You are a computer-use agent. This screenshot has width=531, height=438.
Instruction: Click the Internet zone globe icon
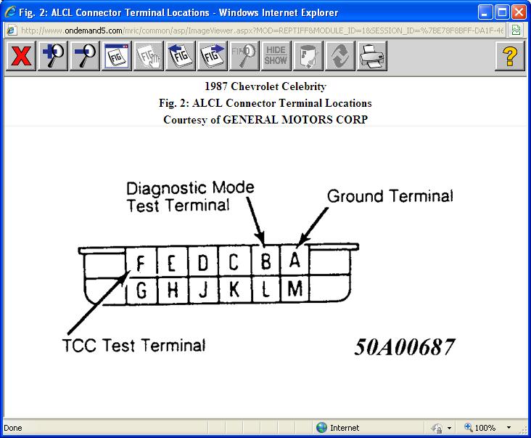321,428
